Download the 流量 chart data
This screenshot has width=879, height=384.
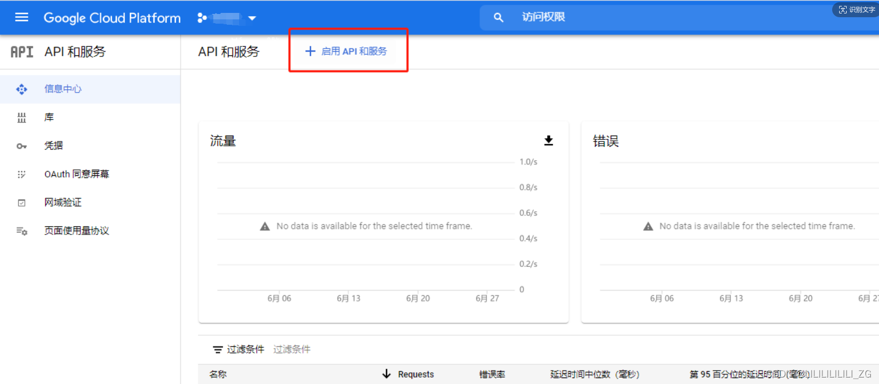548,140
